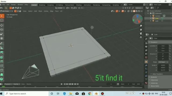Click the Keying button in timeline
Screen dimensions: 172x96
point(17,84)
